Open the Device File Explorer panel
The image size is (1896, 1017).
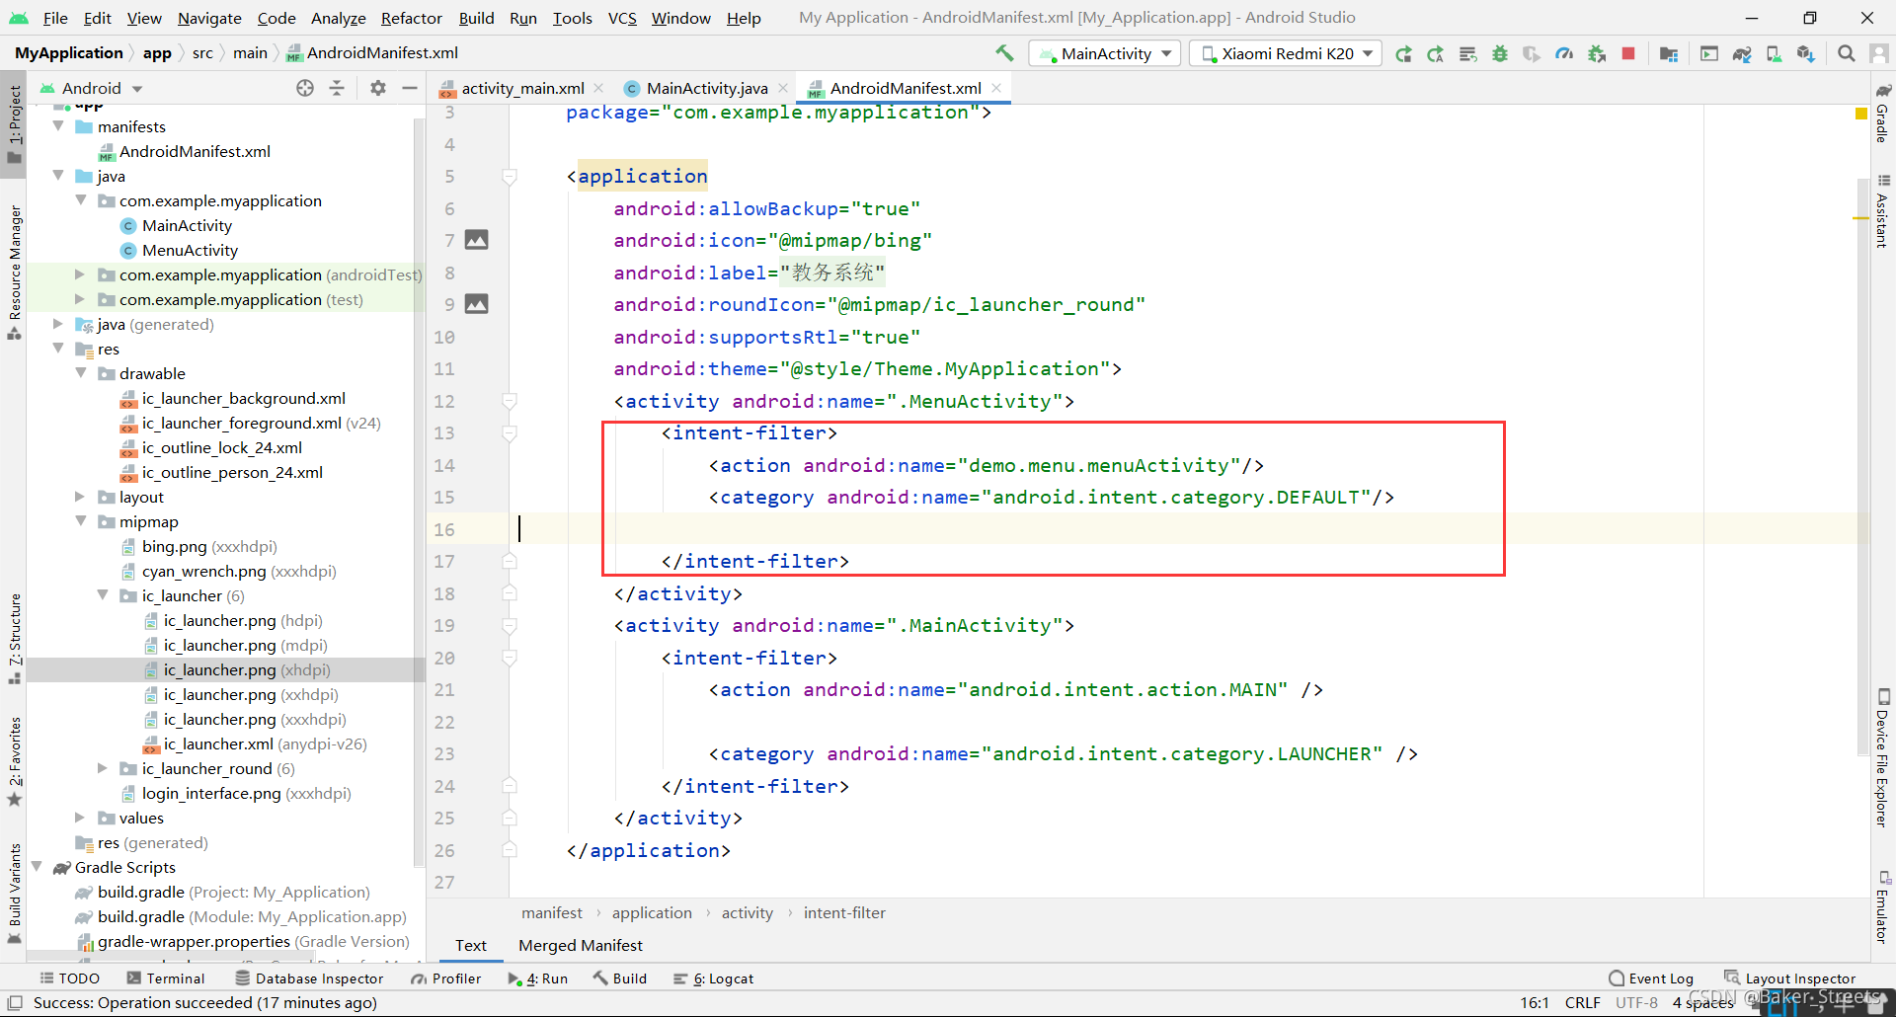[x=1883, y=757]
